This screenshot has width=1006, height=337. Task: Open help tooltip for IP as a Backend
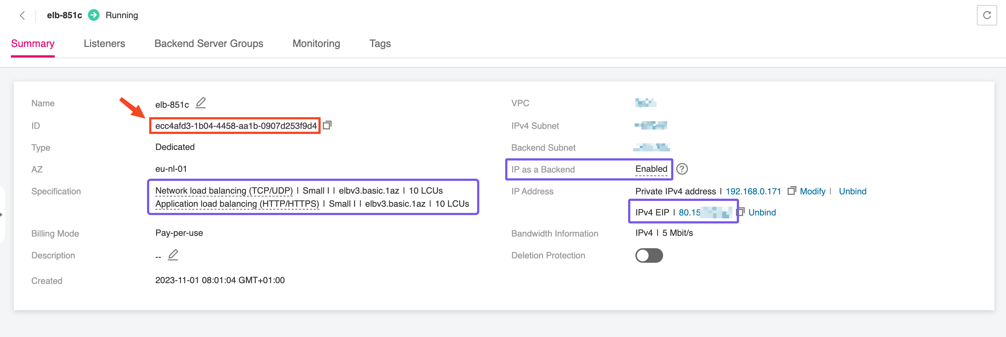682,169
